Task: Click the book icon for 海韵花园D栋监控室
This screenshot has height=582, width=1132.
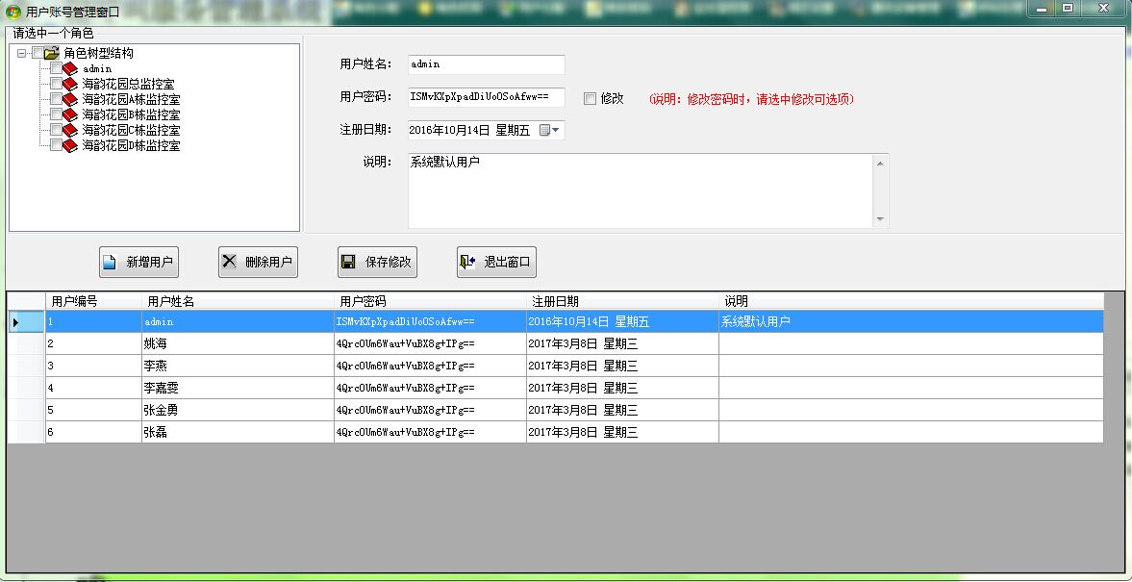Action: [70, 146]
